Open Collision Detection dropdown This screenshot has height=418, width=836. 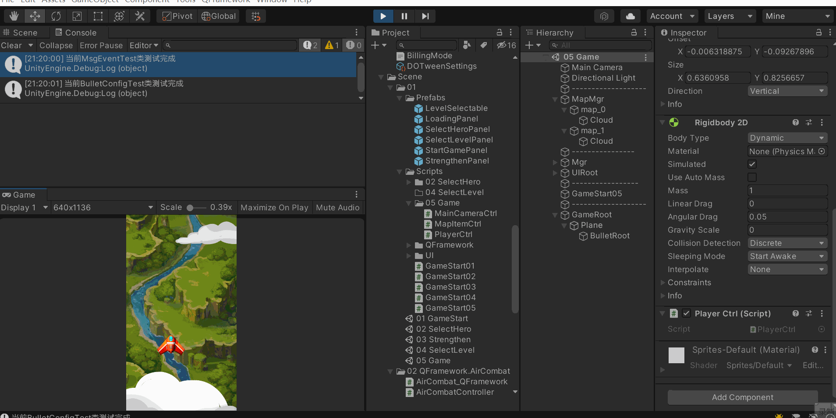787,243
